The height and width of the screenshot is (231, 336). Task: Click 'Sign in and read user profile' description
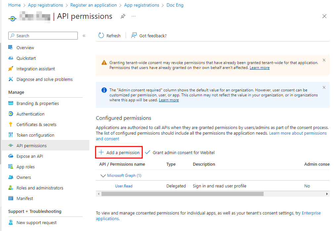coord(220,186)
